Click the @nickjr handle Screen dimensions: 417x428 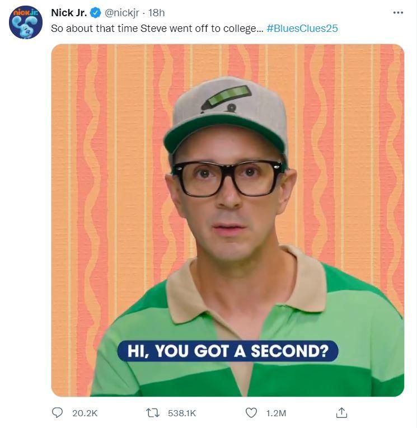pyautogui.click(x=123, y=13)
